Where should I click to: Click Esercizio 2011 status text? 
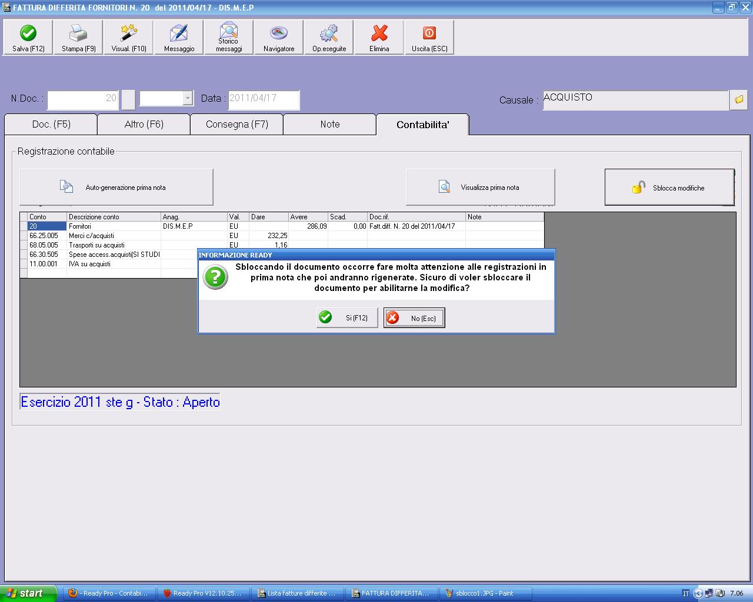[120, 402]
